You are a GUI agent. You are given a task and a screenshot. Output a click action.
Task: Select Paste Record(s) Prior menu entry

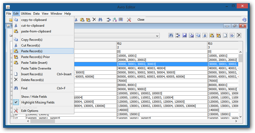(35, 57)
